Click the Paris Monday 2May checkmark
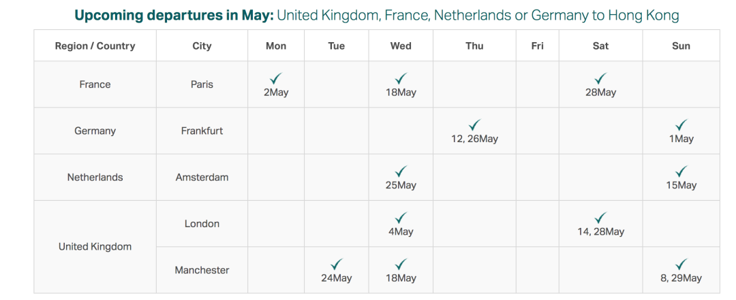Screen dimensions: 736x300 click(x=276, y=79)
